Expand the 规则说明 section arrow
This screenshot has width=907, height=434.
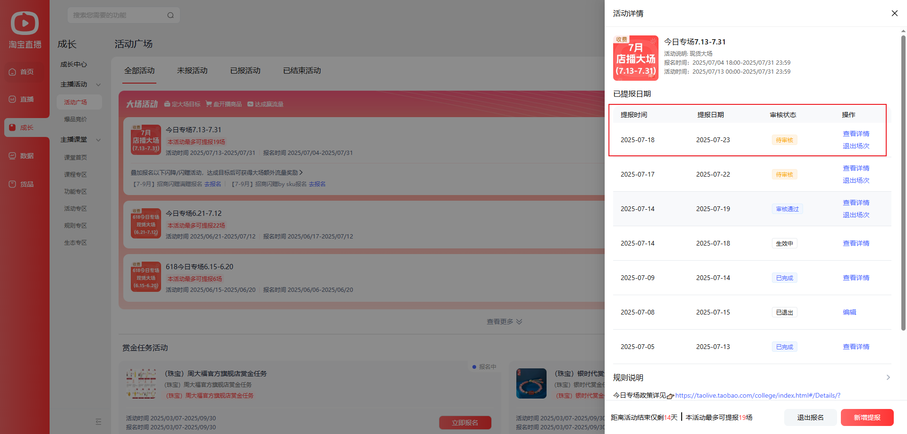(888, 377)
